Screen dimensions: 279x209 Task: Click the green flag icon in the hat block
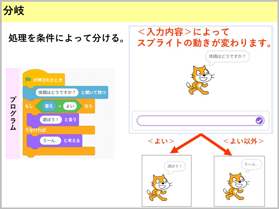pyautogui.click(x=28, y=80)
